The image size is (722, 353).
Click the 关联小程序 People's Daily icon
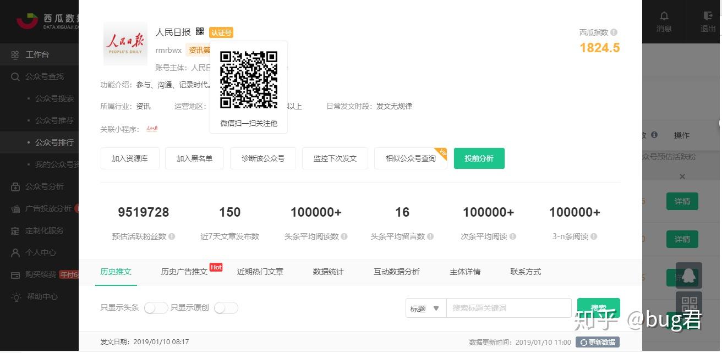pyautogui.click(x=152, y=129)
